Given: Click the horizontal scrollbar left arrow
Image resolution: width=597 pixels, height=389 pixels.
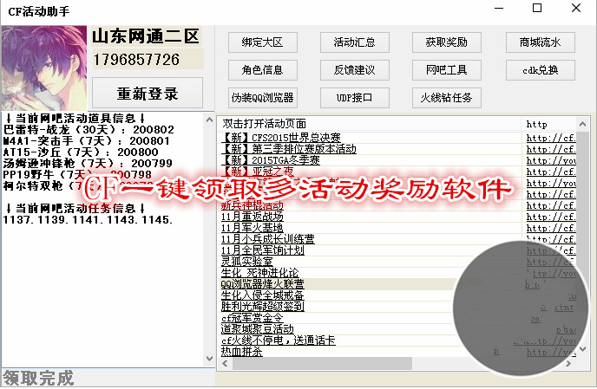Looking at the screenshot, I should pyautogui.click(x=226, y=363).
